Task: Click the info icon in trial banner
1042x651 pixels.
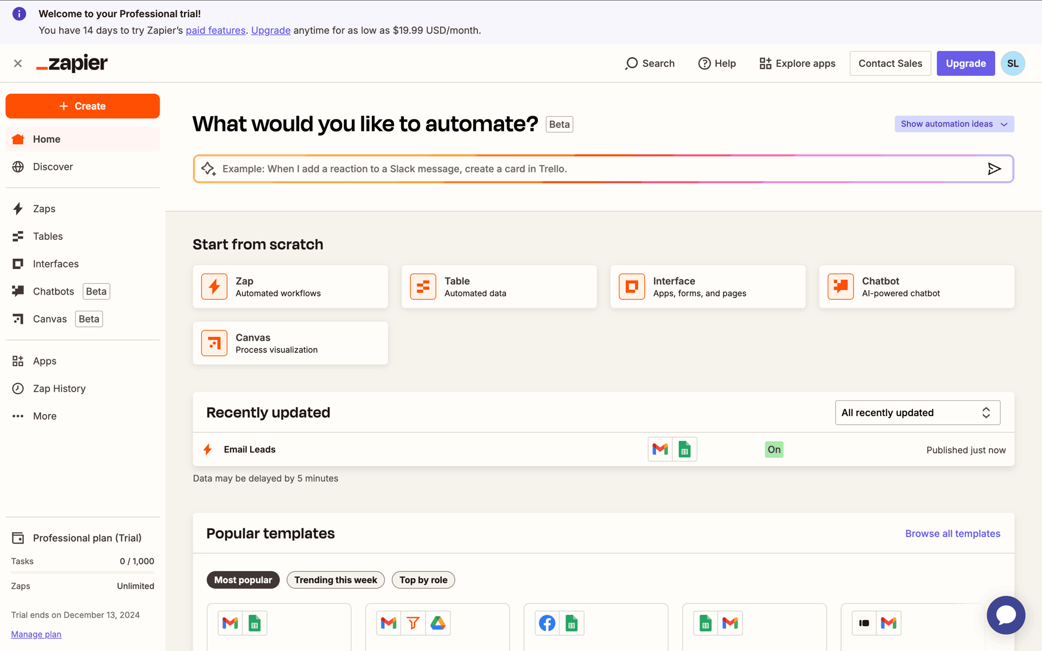Action: 19,14
